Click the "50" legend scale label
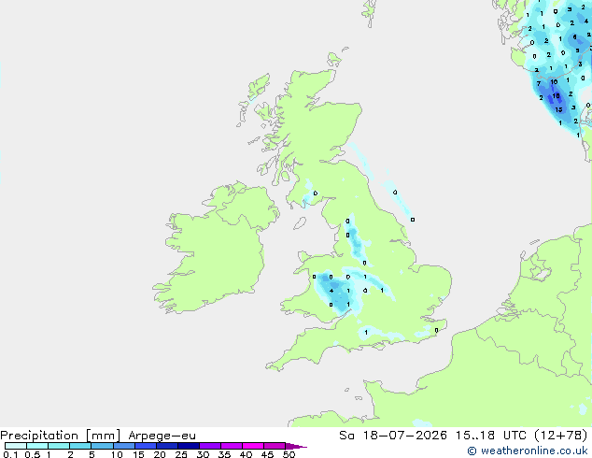The width and height of the screenshot is (592, 458). (289, 454)
